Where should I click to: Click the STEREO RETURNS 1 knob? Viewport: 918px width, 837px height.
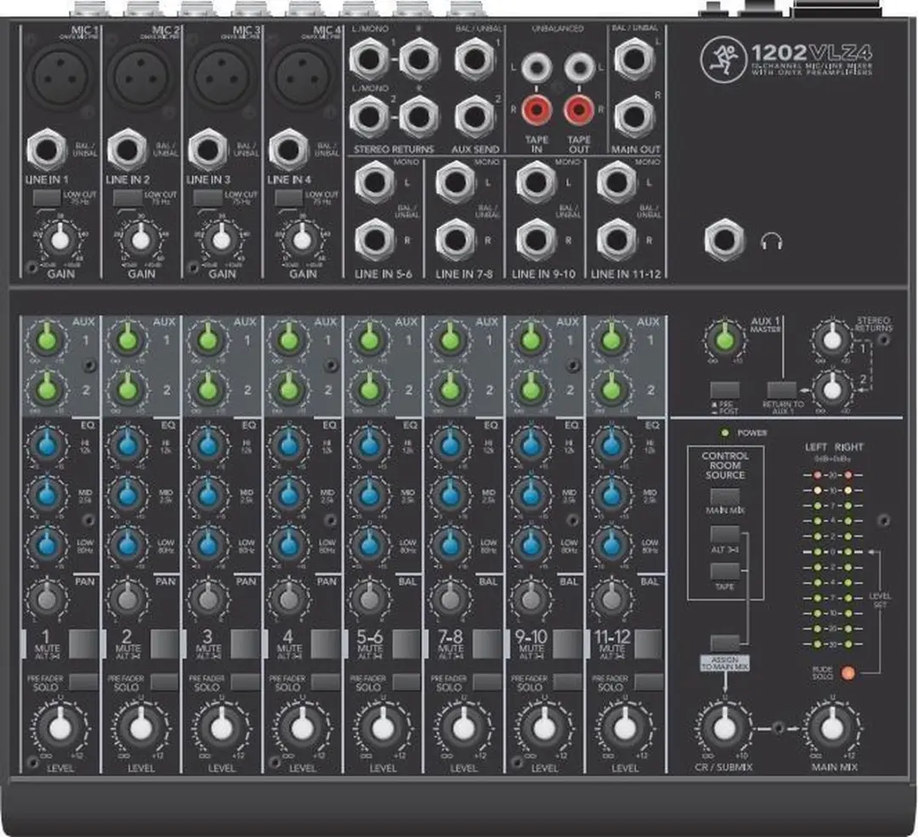832,339
